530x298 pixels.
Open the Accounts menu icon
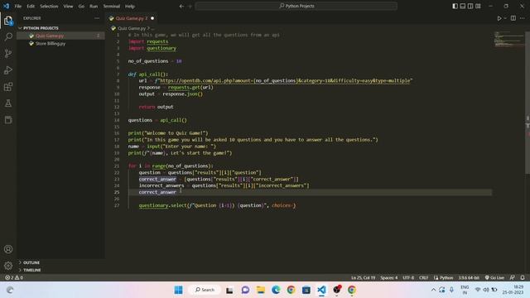[x=8, y=249]
